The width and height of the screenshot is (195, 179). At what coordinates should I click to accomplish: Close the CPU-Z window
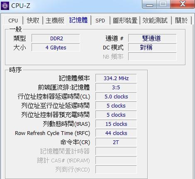183,4
